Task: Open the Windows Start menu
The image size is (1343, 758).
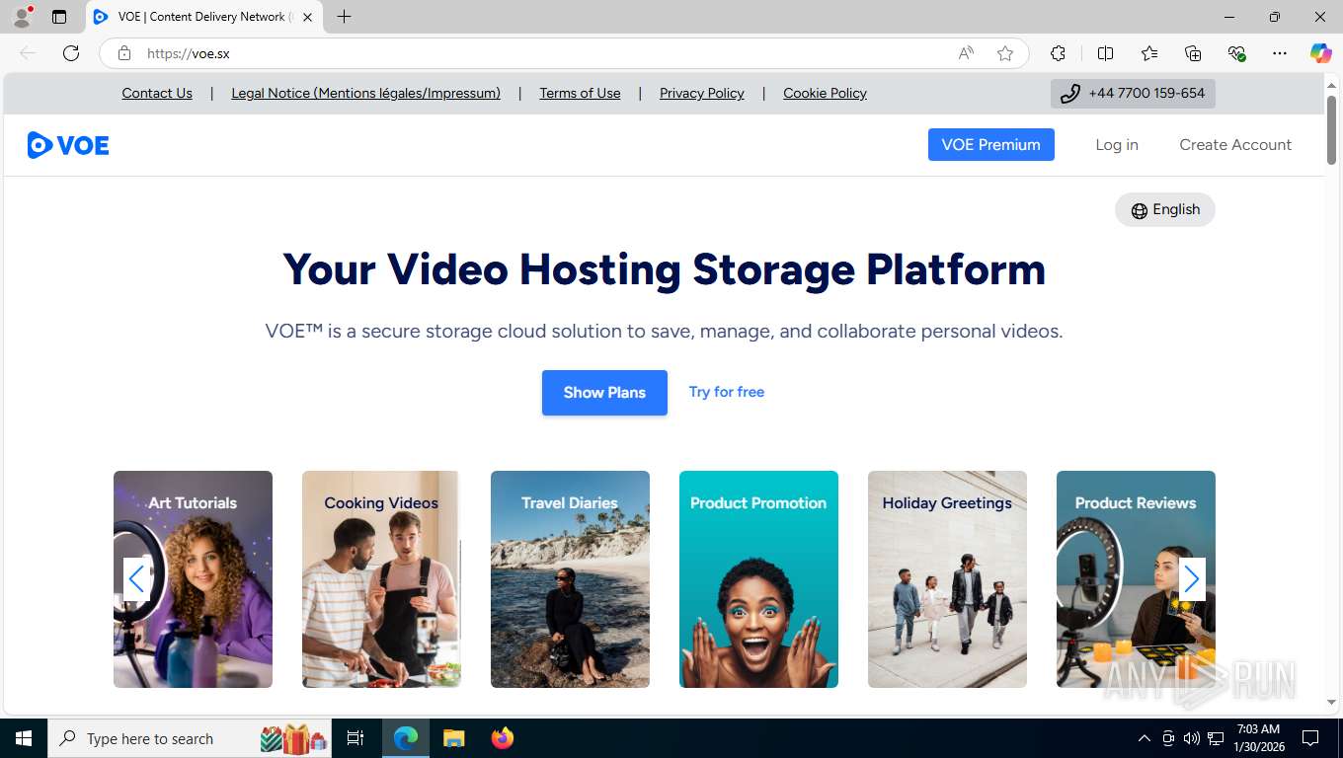Action: pos(23,738)
